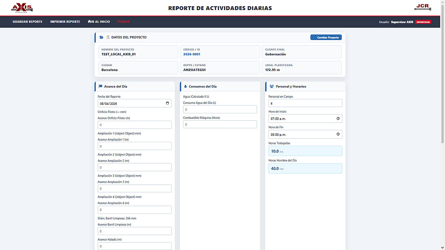This screenshot has width=445, height=250.
Task: Click the Horas Trabajadas 10.0 hrs box
Action: pos(305,151)
